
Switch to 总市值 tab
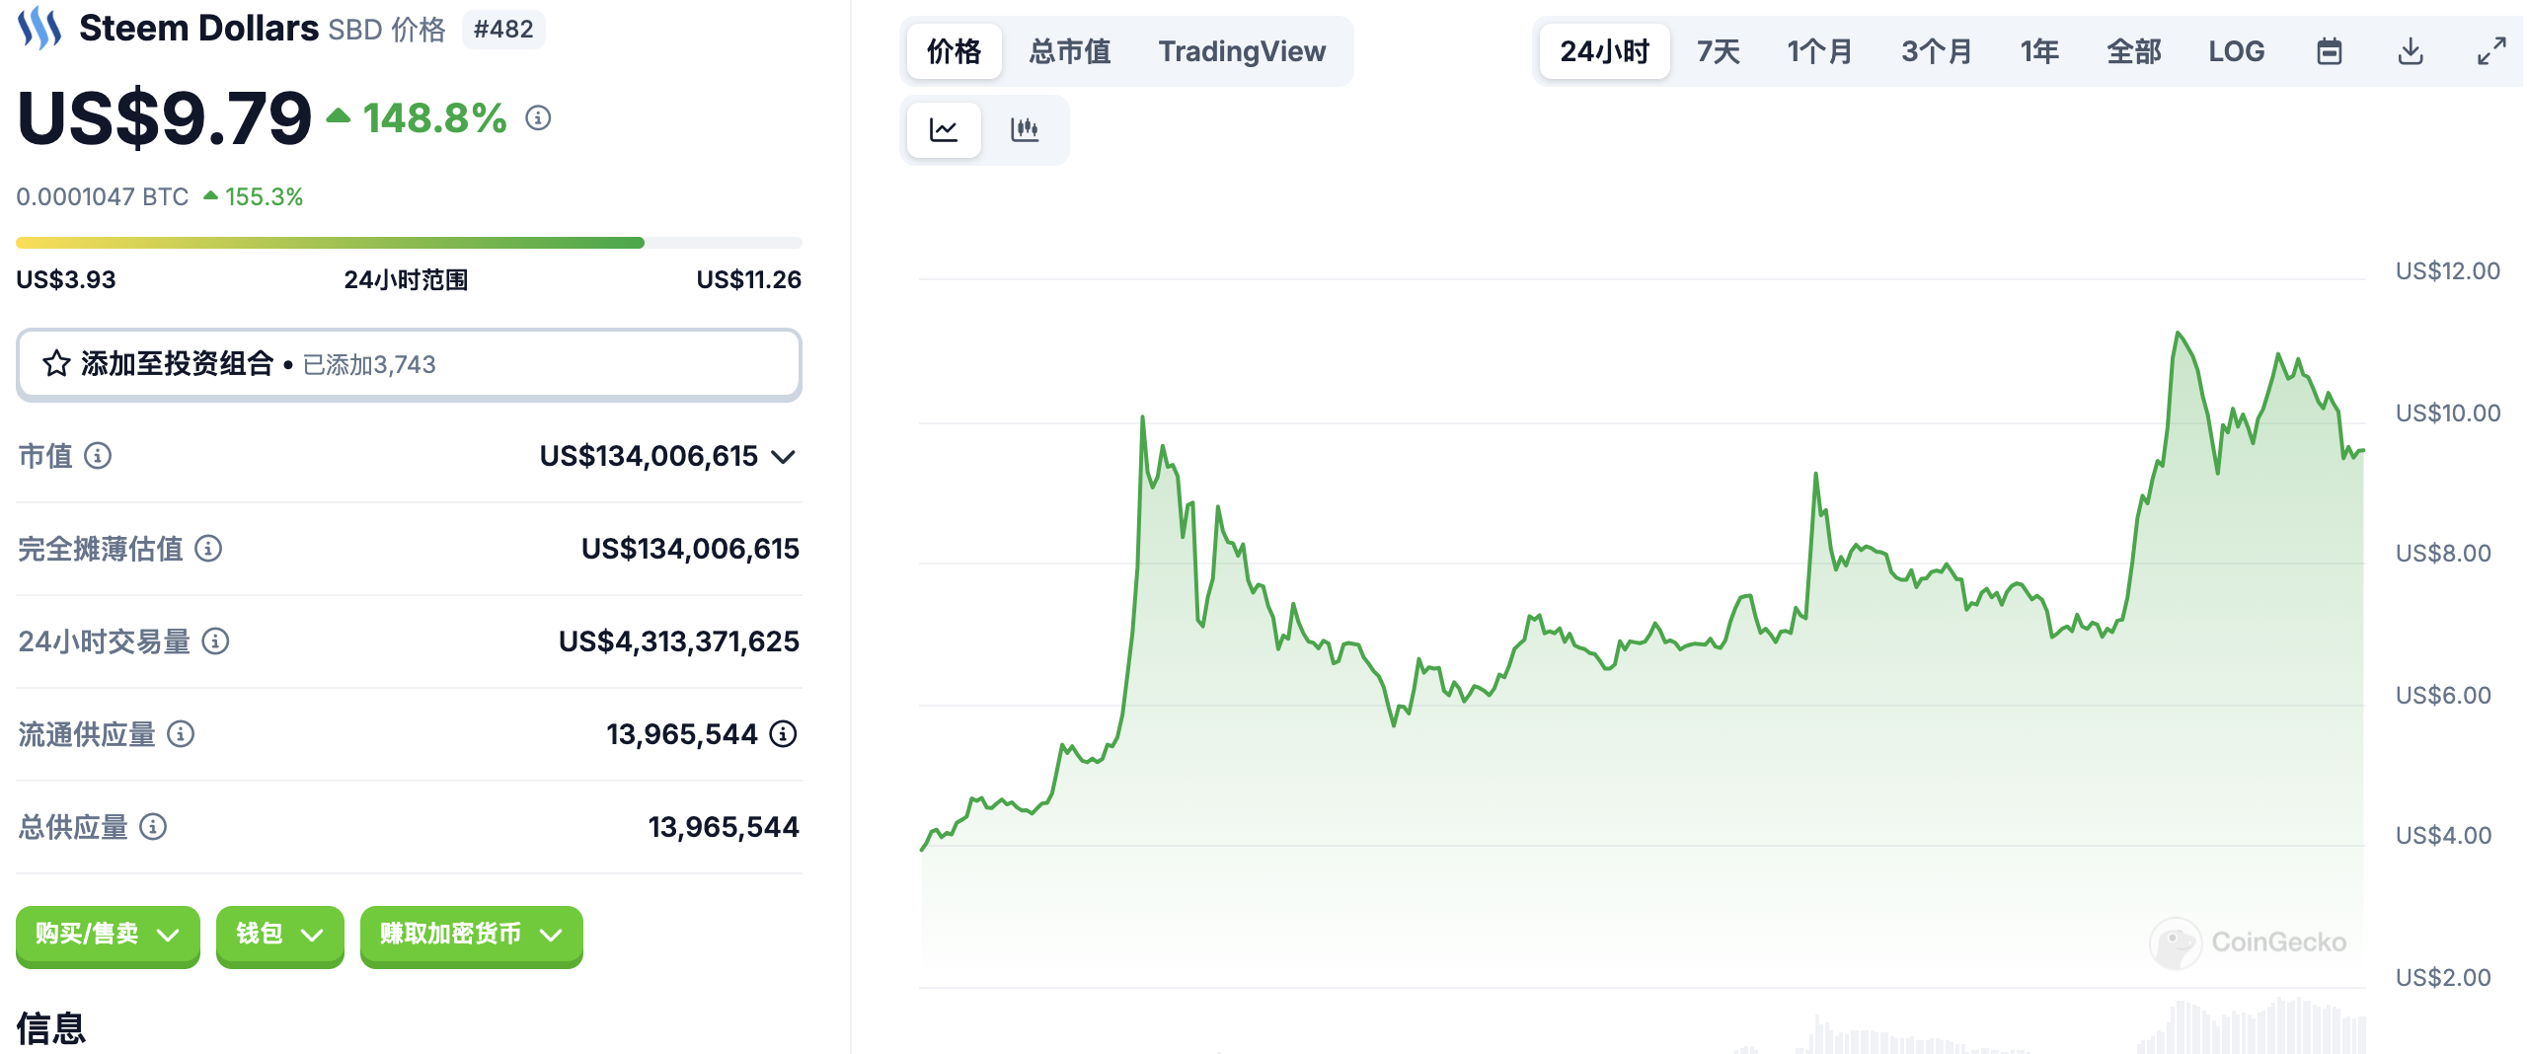[x=1070, y=51]
